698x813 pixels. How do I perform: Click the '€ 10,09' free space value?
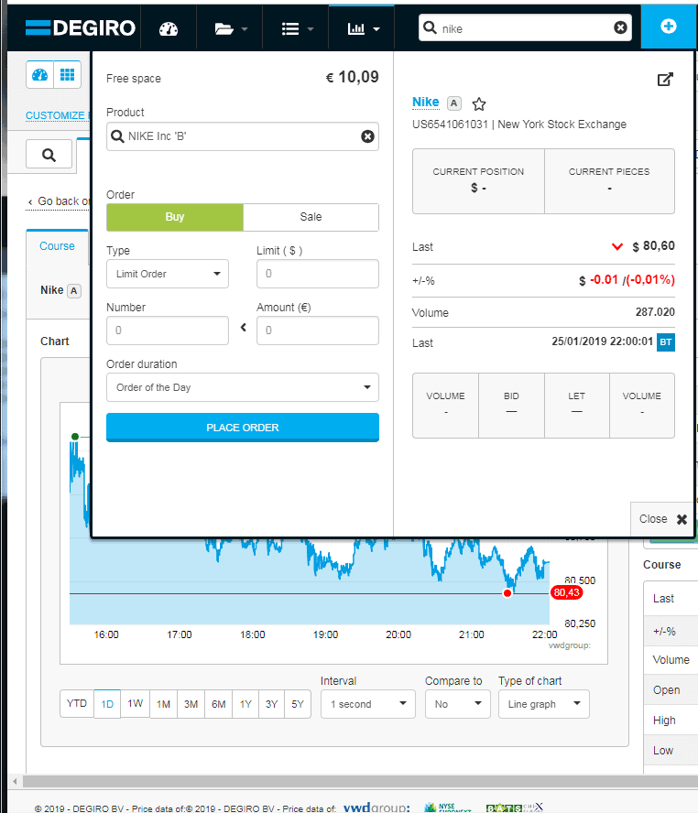click(352, 77)
